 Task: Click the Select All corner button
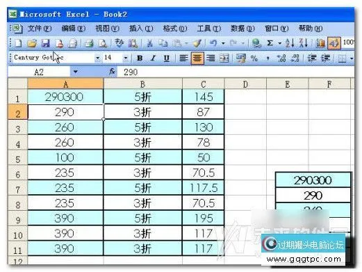[x=17, y=83]
